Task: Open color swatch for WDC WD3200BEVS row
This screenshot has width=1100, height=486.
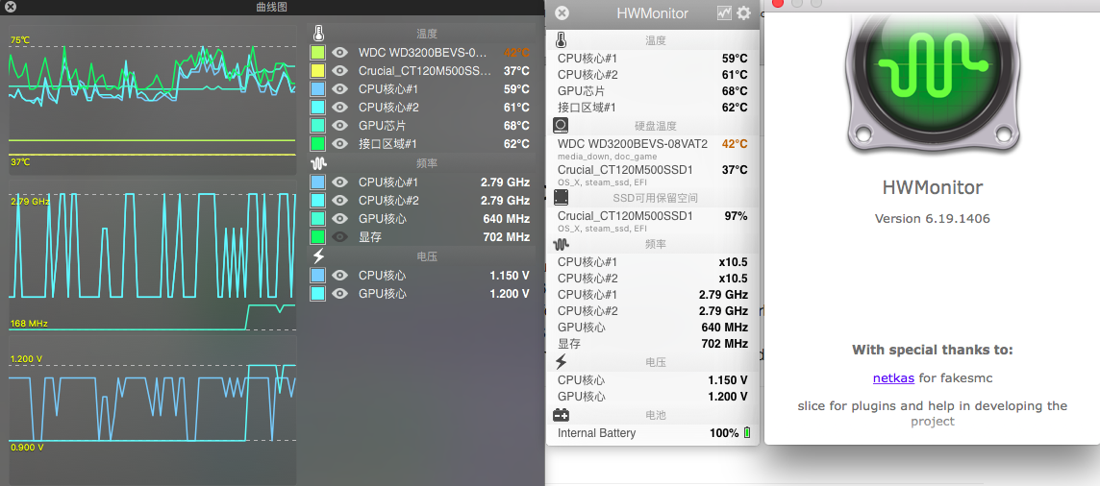Action: click(x=318, y=53)
